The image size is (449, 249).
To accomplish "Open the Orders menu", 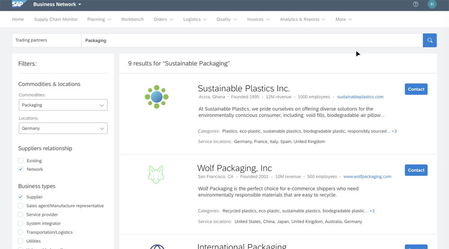I will tap(163, 19).
